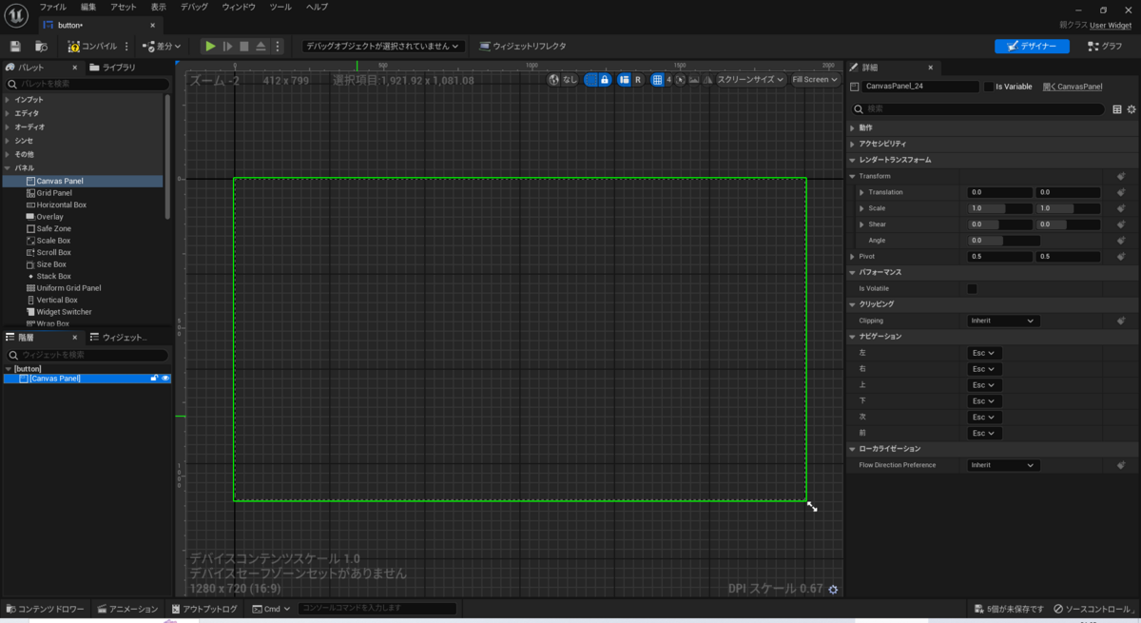Open the Content Drawer
This screenshot has height=623, width=1141.
46,609
